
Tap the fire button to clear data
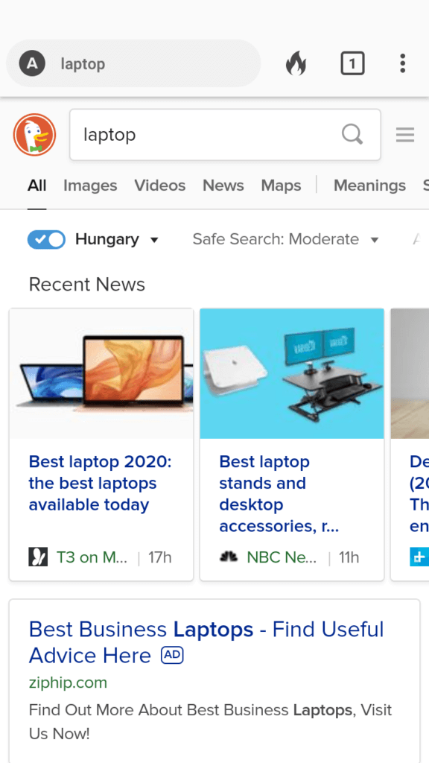point(296,64)
